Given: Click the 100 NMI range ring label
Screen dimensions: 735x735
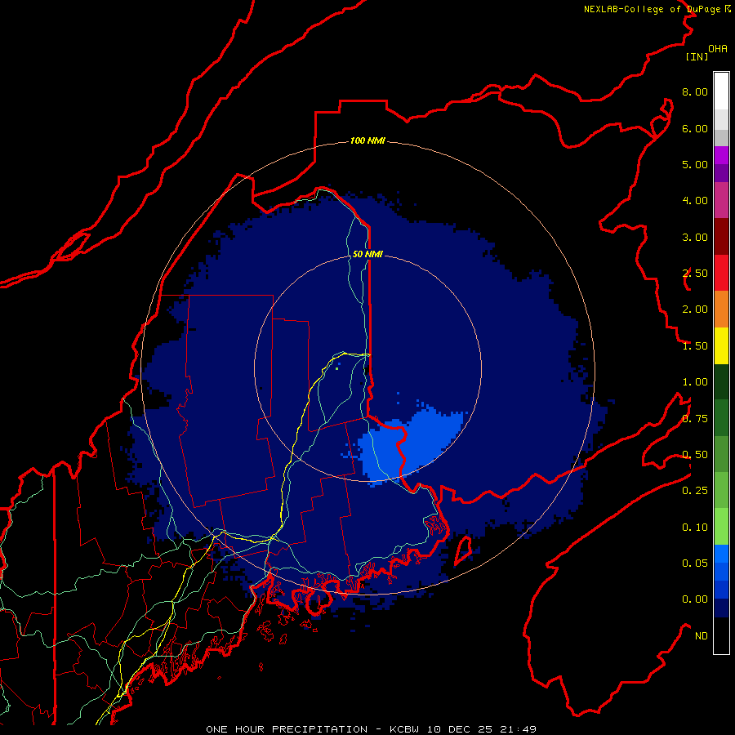Looking at the screenshot, I should pyautogui.click(x=368, y=140).
